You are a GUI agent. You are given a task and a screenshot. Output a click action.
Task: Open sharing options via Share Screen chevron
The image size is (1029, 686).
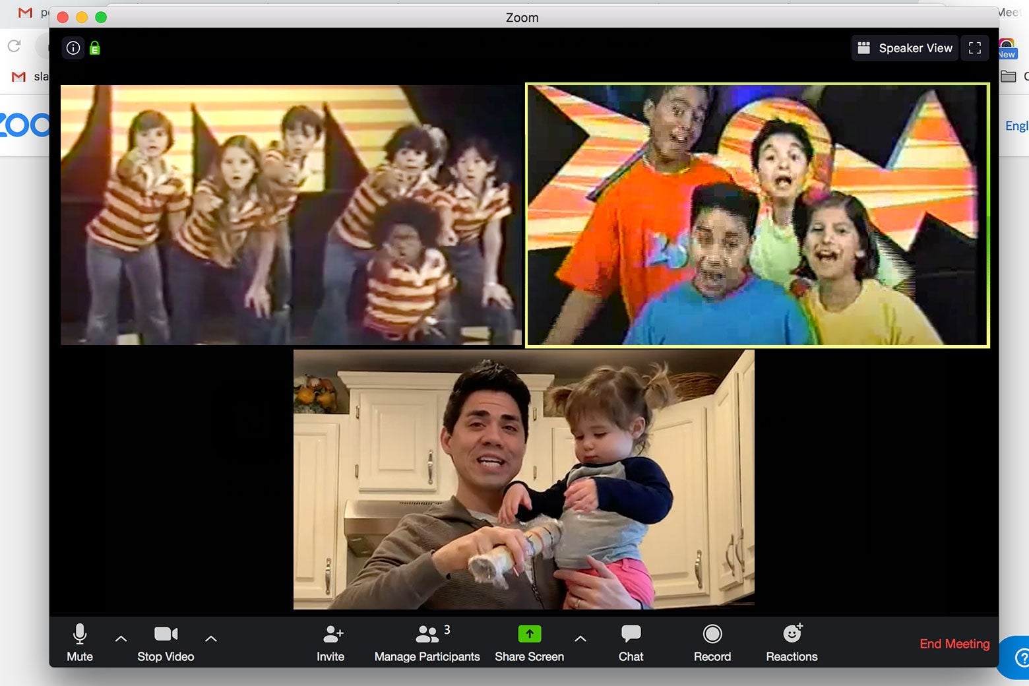coord(581,638)
